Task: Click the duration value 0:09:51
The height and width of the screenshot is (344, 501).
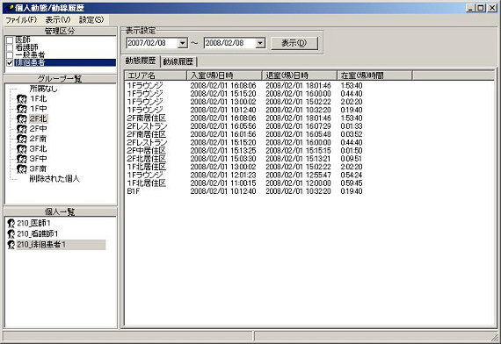Action: tap(352, 159)
